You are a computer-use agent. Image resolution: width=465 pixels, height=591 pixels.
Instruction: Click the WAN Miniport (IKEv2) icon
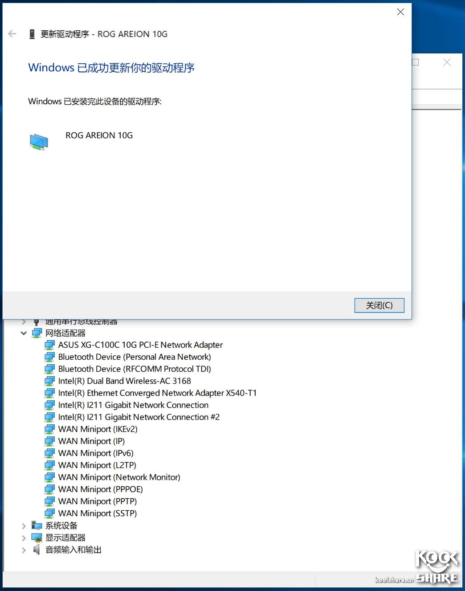click(50, 429)
